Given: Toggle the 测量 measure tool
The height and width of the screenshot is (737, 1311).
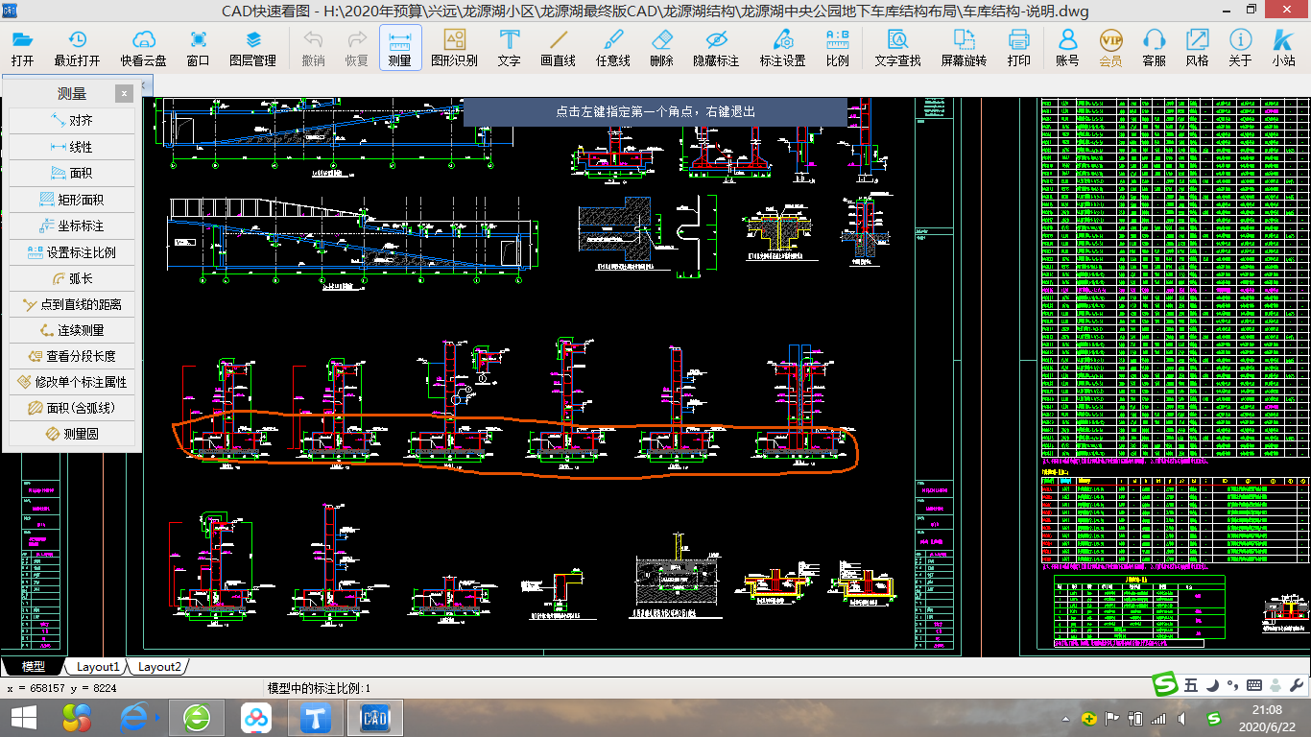Looking at the screenshot, I should 400,48.
